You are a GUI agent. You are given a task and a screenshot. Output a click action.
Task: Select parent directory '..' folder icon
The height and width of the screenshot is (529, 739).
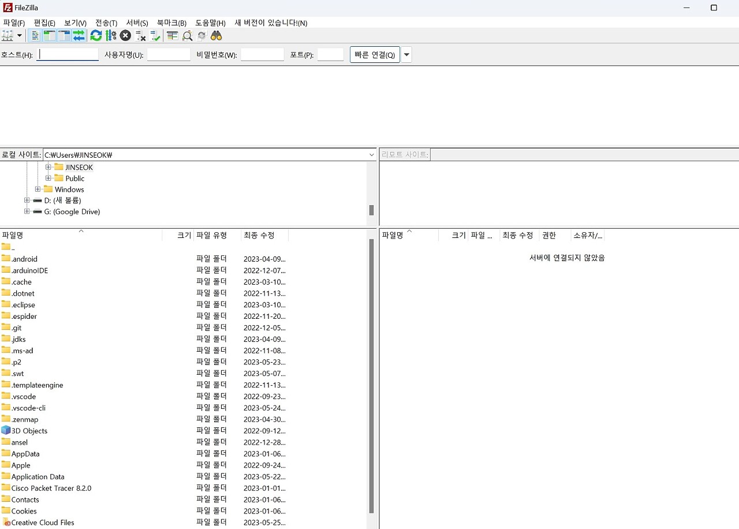coord(6,247)
